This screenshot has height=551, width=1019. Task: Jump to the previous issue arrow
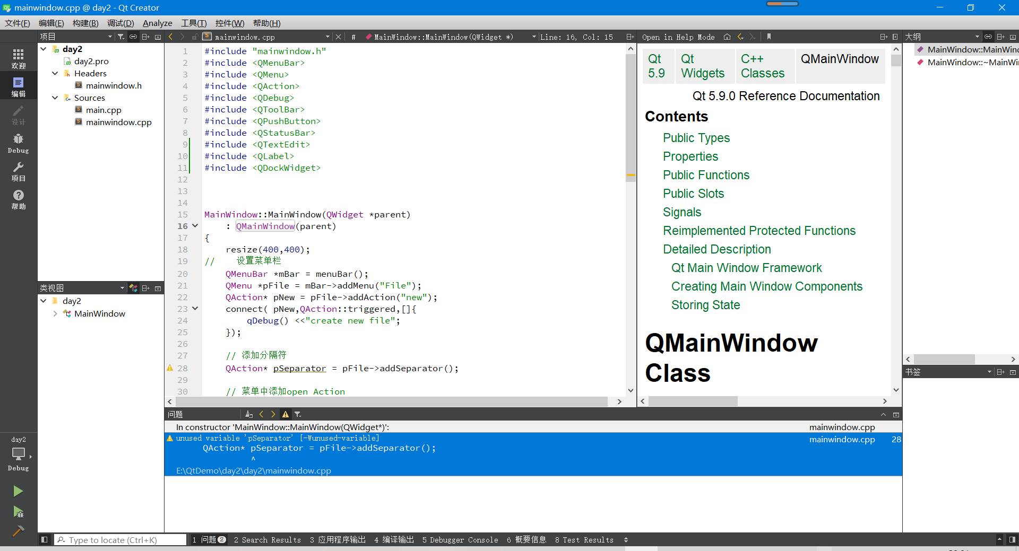(261, 414)
